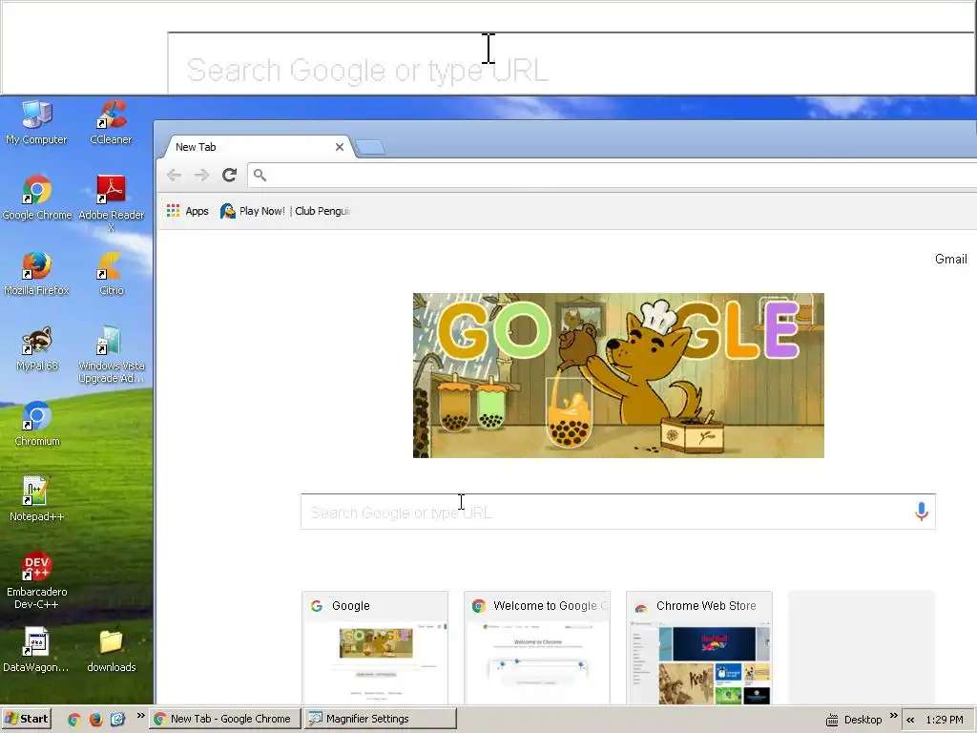The height and width of the screenshot is (733, 977).
Task: Launch MyPal 68 desktop shortcut
Action: point(37,348)
